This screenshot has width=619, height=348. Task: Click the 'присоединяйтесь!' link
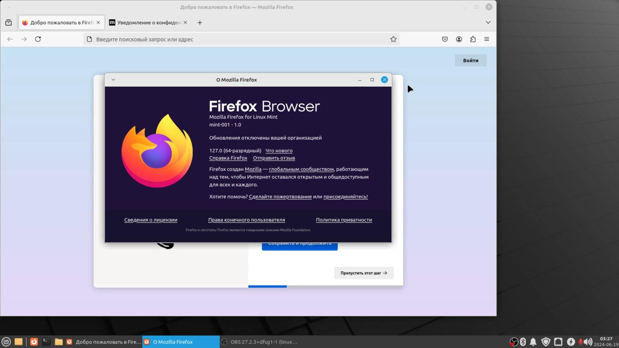coord(346,197)
